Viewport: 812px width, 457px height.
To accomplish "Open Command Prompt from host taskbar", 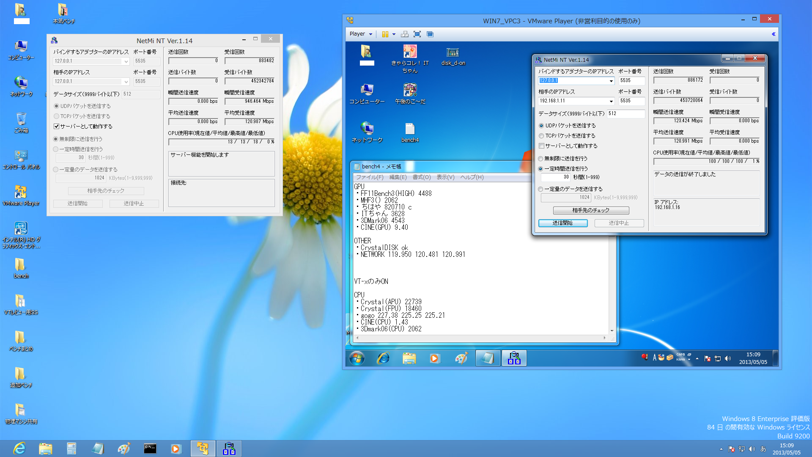I will pyautogui.click(x=150, y=449).
